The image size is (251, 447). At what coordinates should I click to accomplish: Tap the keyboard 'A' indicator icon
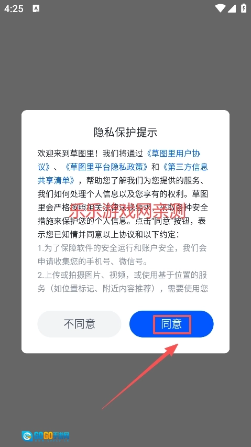[x=36, y=8]
